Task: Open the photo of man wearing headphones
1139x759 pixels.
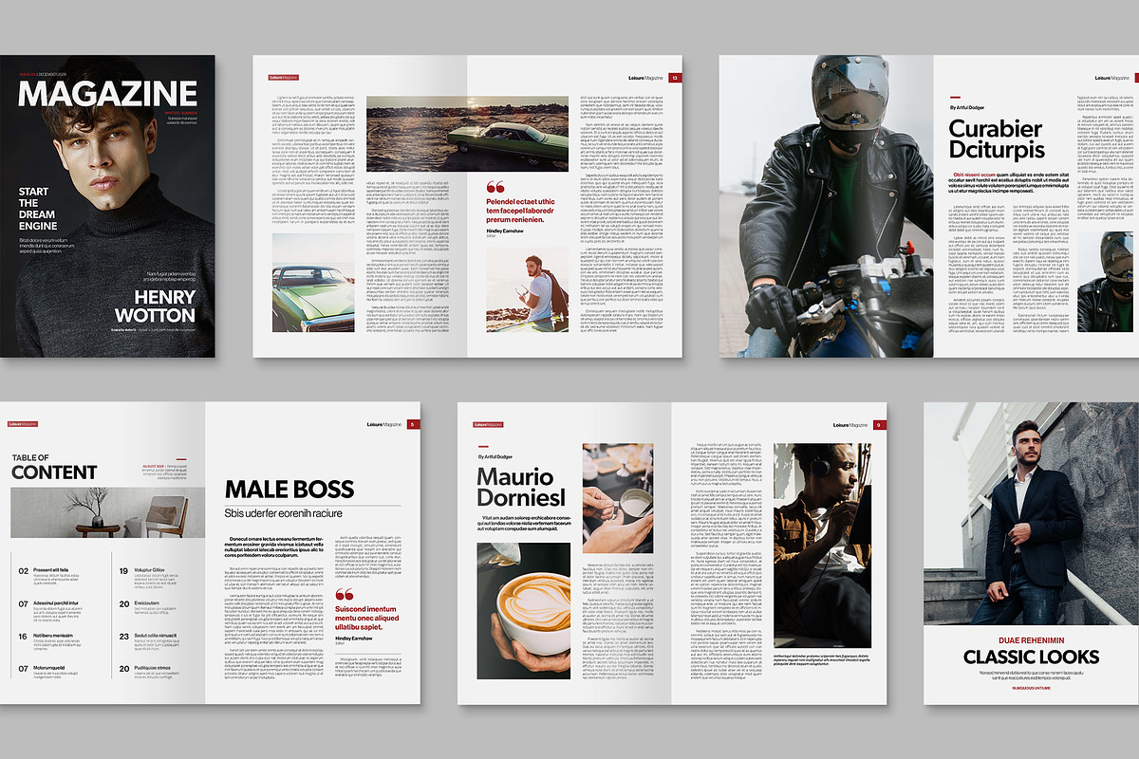Action: point(822,546)
